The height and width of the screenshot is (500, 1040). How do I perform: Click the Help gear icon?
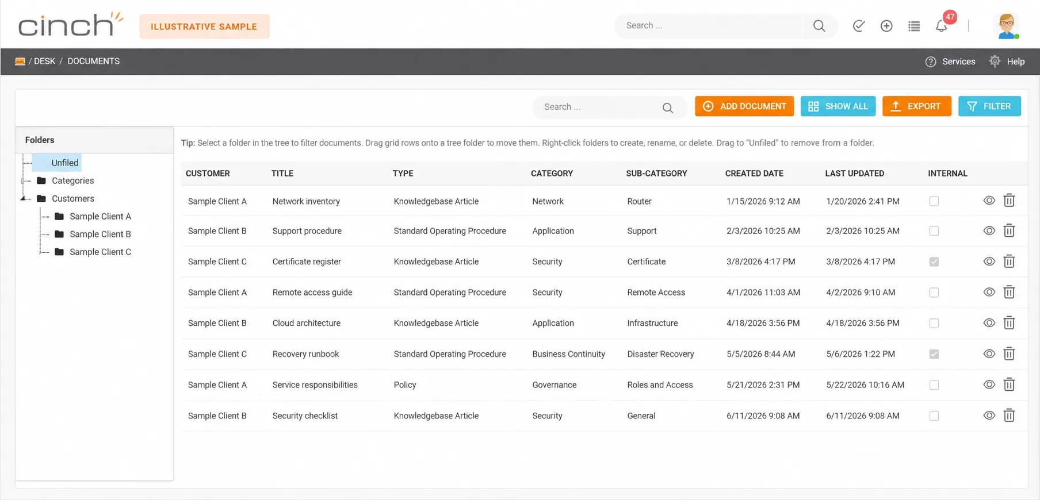(995, 61)
